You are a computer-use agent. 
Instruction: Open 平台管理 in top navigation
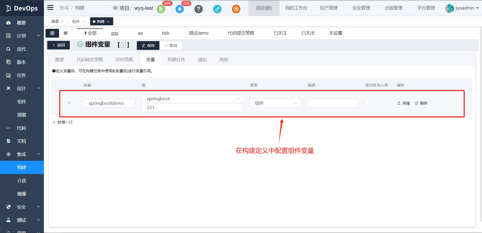point(426,8)
